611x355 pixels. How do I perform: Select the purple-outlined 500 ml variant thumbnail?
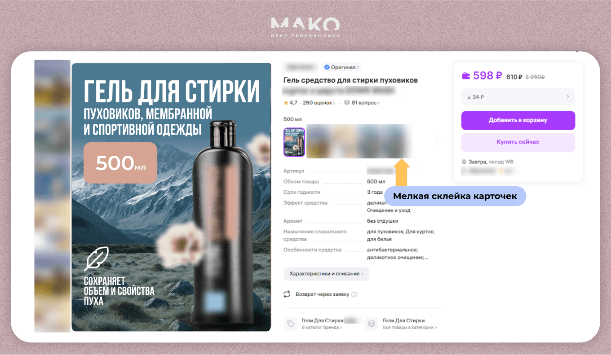[x=294, y=142]
